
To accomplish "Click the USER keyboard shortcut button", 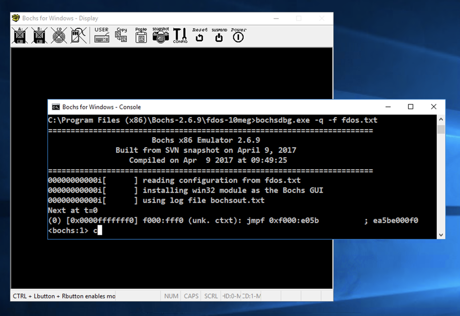I will click(102, 35).
